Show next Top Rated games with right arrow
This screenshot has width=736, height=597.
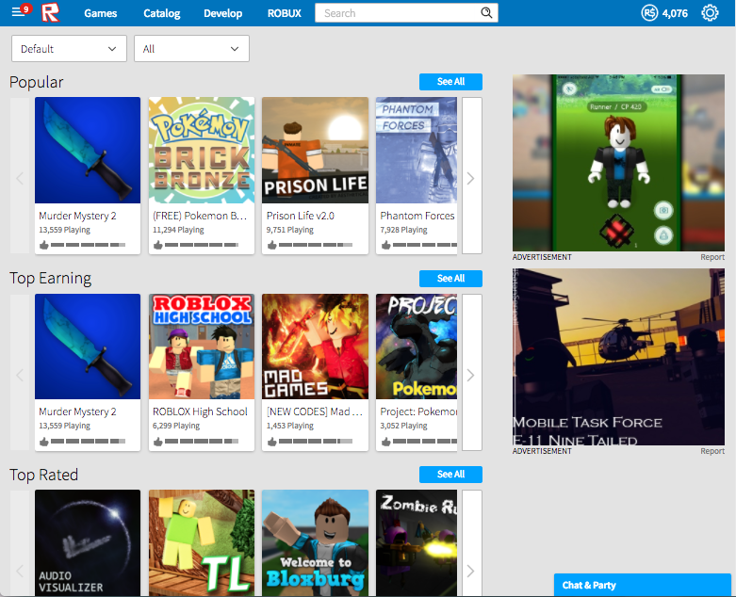pos(472,544)
